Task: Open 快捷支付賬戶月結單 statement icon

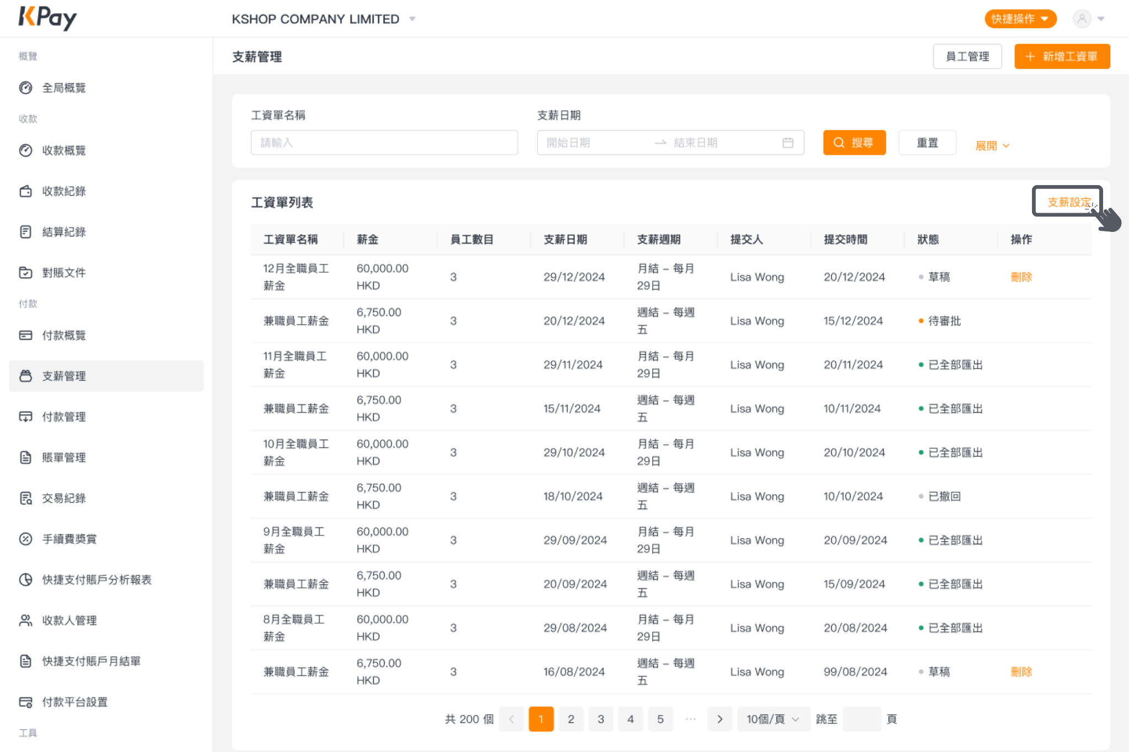Action: click(x=25, y=661)
